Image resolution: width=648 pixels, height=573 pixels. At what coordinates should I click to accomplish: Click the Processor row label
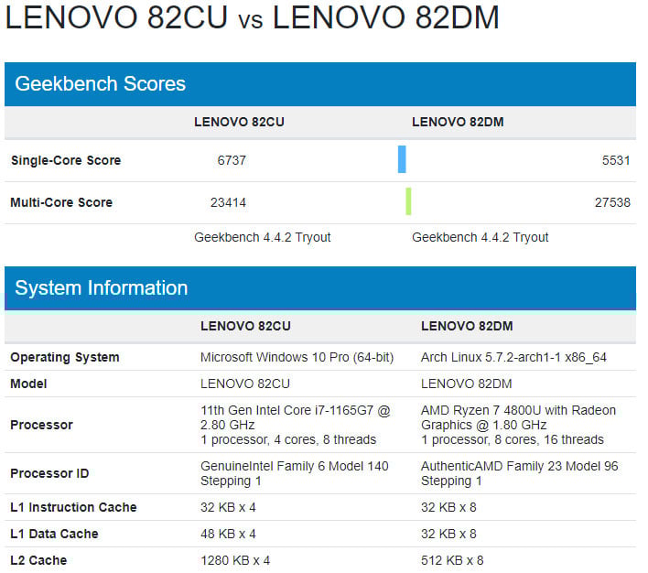click(x=42, y=425)
